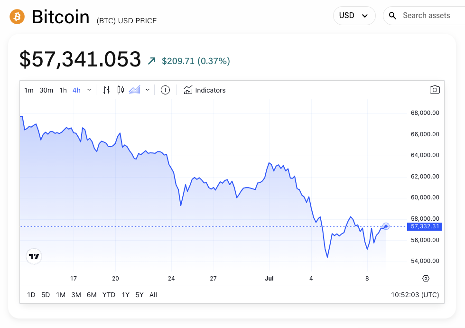
Task: Click the area chart style icon
Action: [134, 90]
